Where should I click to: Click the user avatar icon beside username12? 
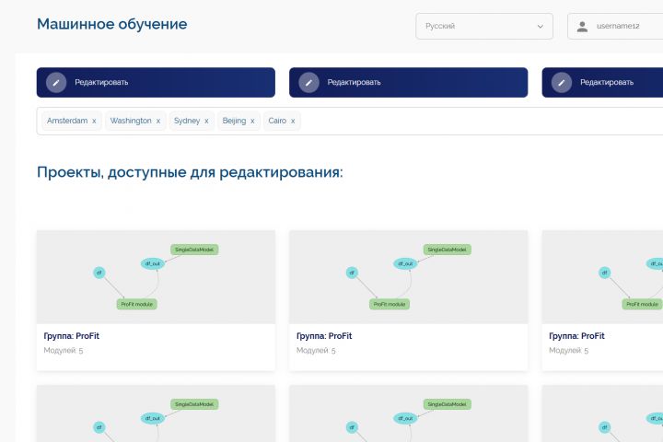point(582,27)
